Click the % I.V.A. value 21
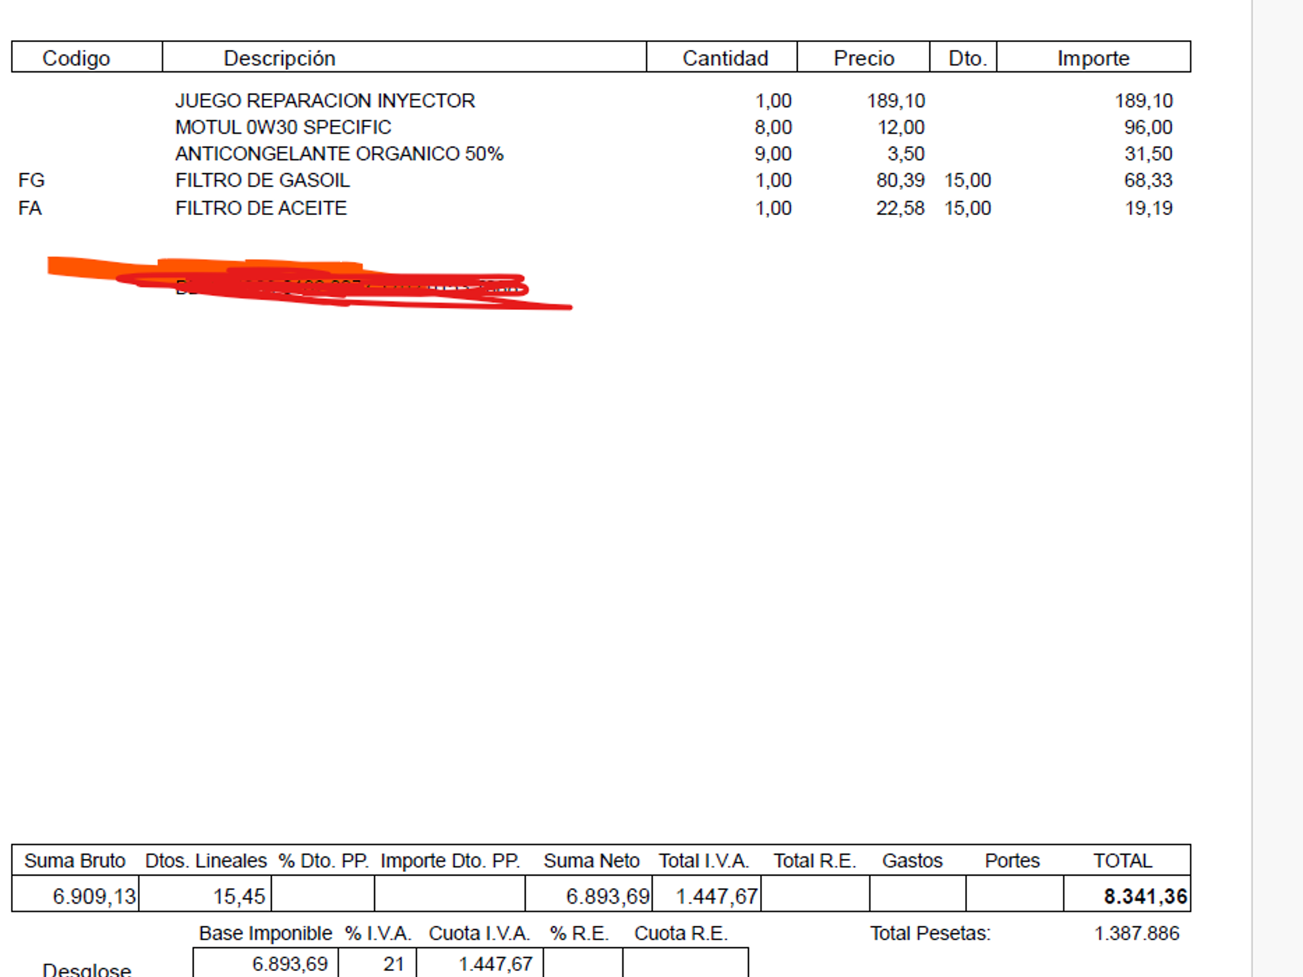This screenshot has height=977, width=1303. point(393,963)
